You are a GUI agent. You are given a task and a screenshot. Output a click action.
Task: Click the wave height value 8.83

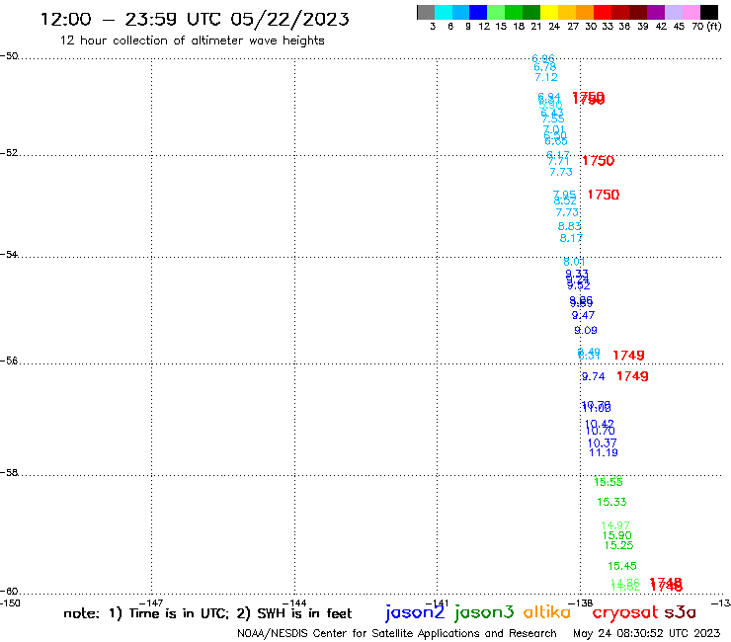tap(569, 226)
